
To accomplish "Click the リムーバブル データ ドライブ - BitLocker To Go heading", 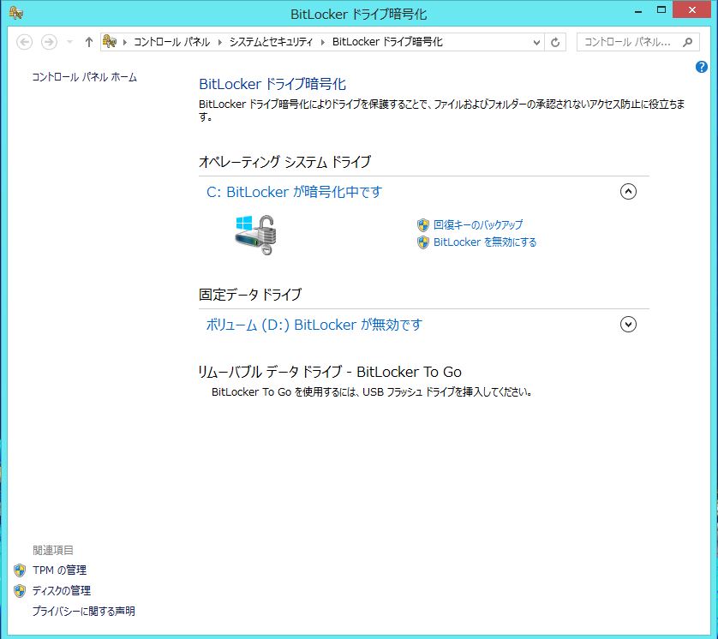I will tap(330, 372).
